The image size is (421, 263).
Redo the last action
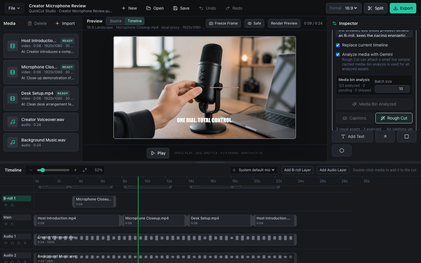234,8
